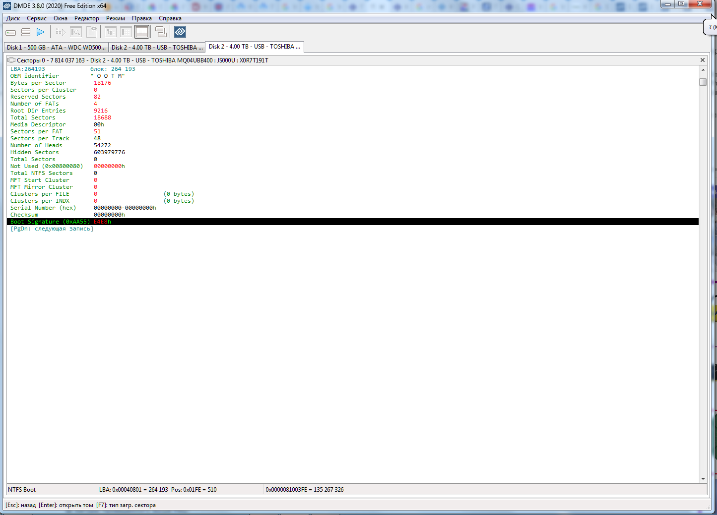This screenshot has height=515, width=717.
Task: Click the 'Not Used (0x00800080)' label
Action: (47, 167)
